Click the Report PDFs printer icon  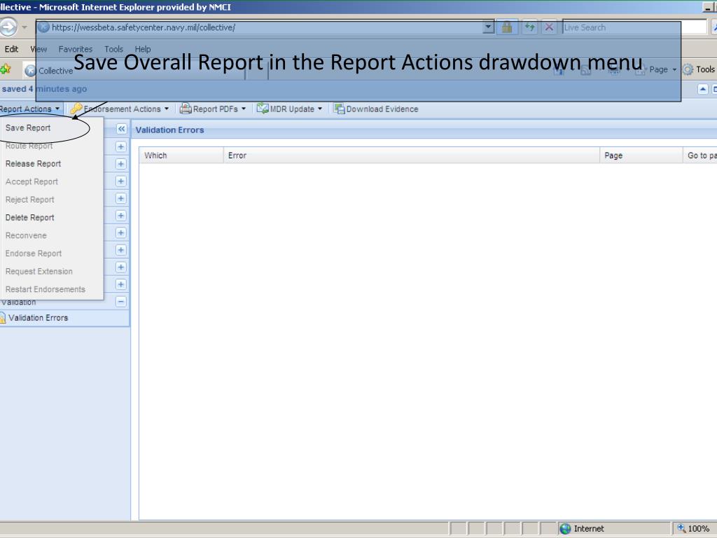(186, 109)
